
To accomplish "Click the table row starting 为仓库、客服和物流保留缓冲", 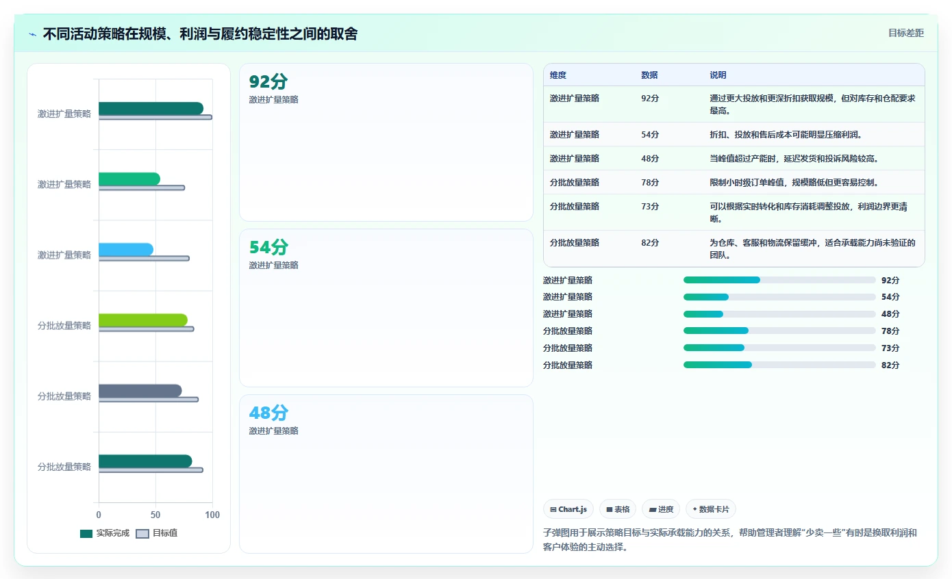I will (734, 248).
